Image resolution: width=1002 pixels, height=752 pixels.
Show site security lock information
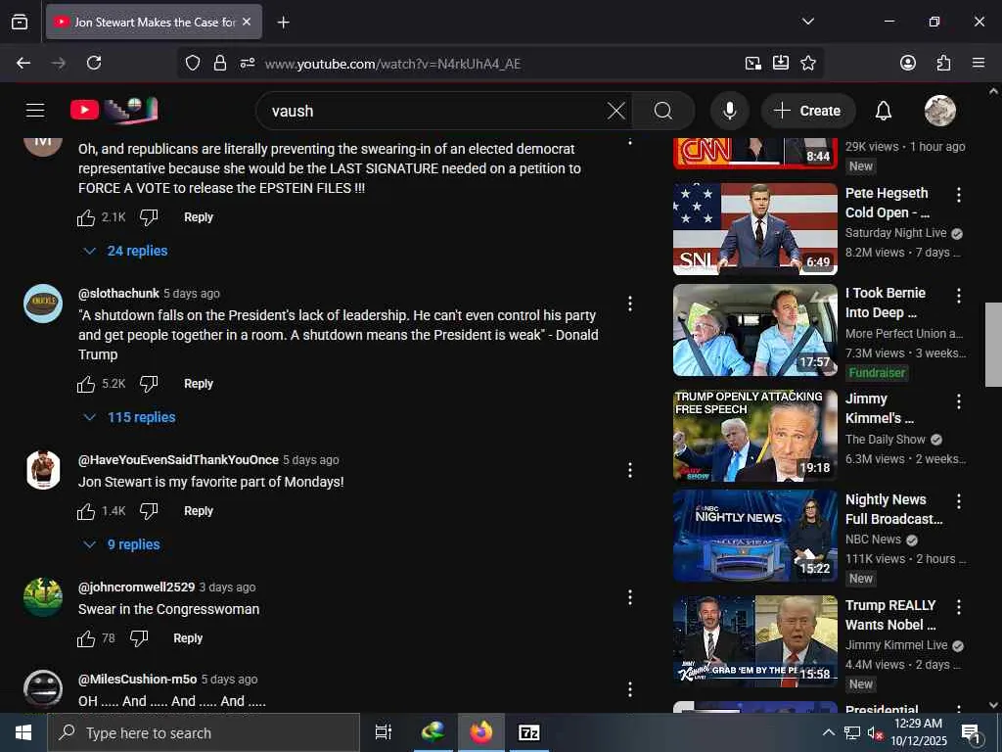(220, 63)
